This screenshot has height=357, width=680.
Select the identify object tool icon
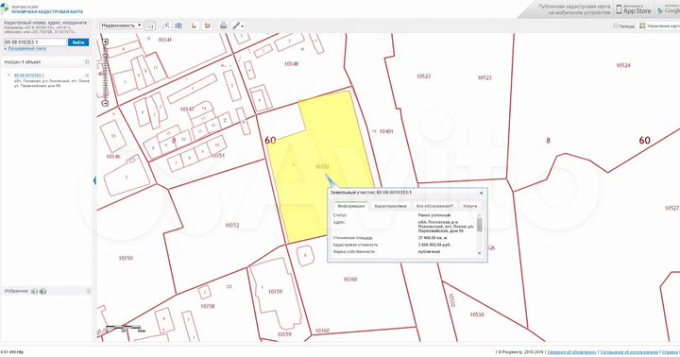[150, 25]
